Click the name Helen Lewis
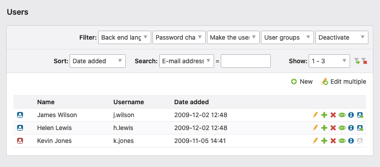This screenshot has width=380, height=167. 54,128
